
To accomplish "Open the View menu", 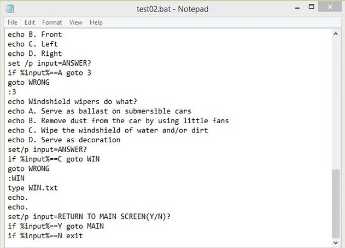I will (x=75, y=22).
